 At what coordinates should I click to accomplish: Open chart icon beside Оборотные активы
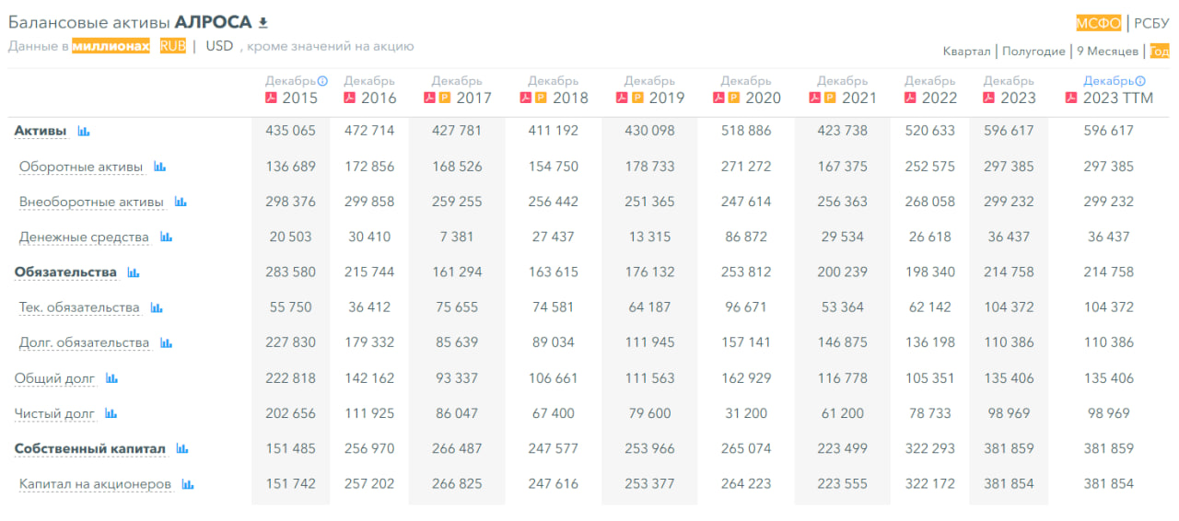160,167
